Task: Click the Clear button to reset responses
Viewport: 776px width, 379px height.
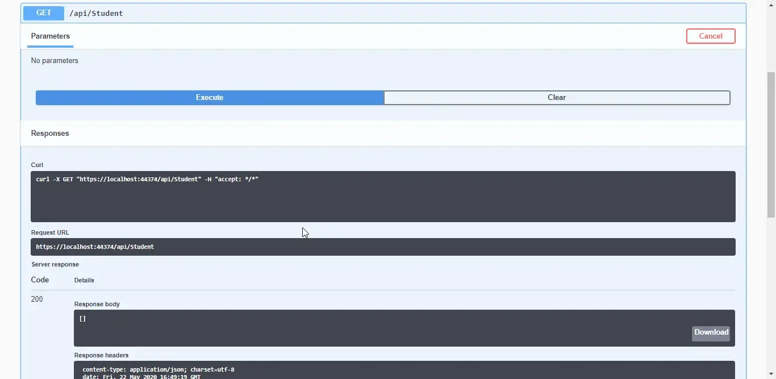Action: 557,97
